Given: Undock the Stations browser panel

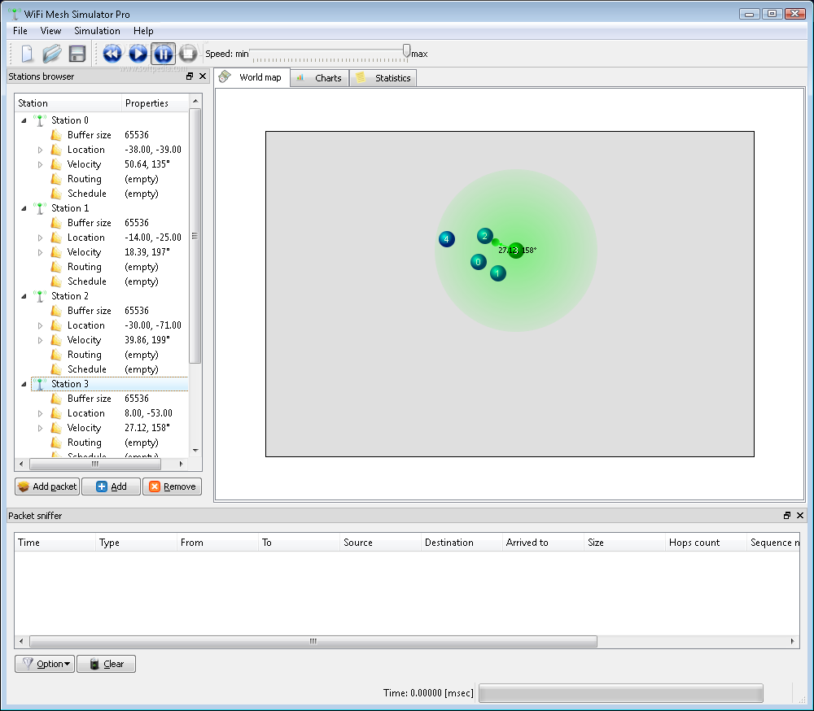Looking at the screenshot, I should tap(190, 76).
